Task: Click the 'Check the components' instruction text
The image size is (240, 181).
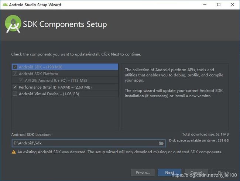Action: point(76,54)
